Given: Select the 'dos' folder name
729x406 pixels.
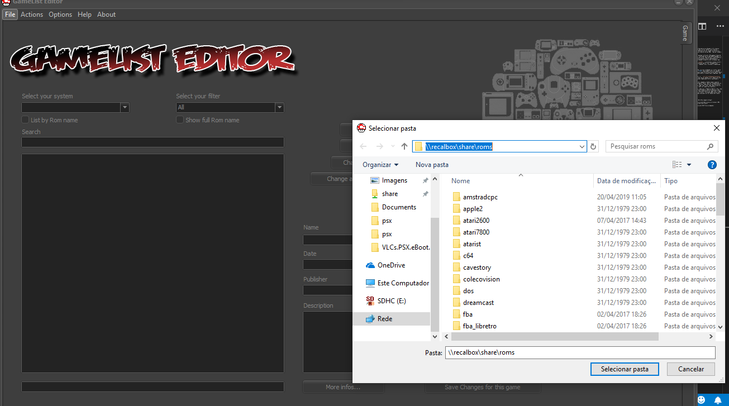Looking at the screenshot, I should click(x=468, y=291).
